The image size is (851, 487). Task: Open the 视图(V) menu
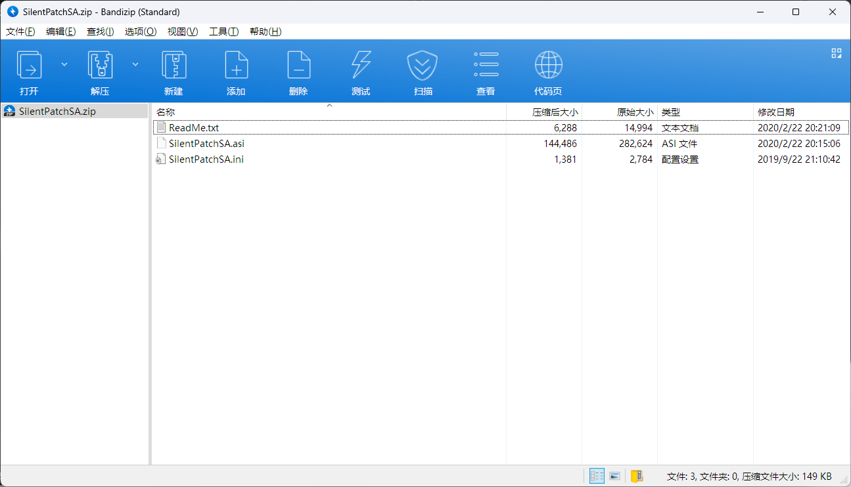[x=183, y=32]
